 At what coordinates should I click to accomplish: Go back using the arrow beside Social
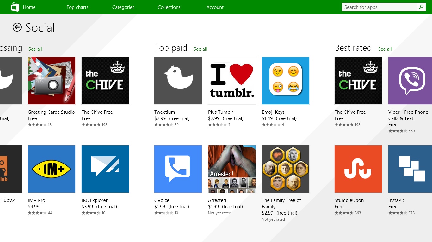[x=17, y=27]
